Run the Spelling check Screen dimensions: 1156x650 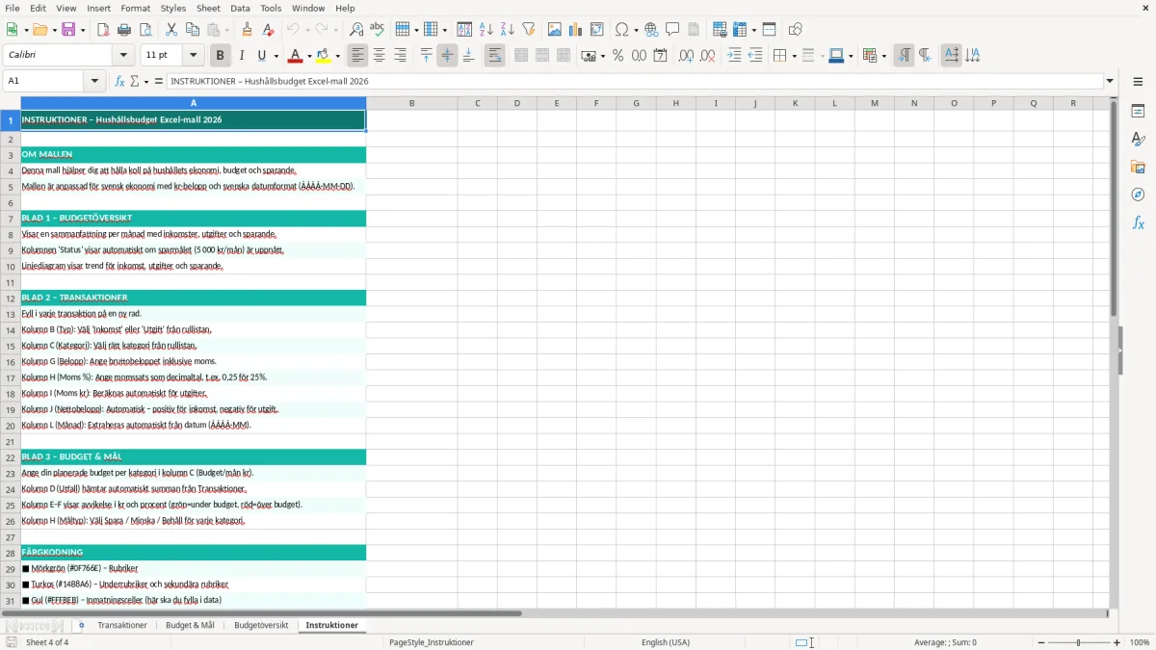[378, 30]
